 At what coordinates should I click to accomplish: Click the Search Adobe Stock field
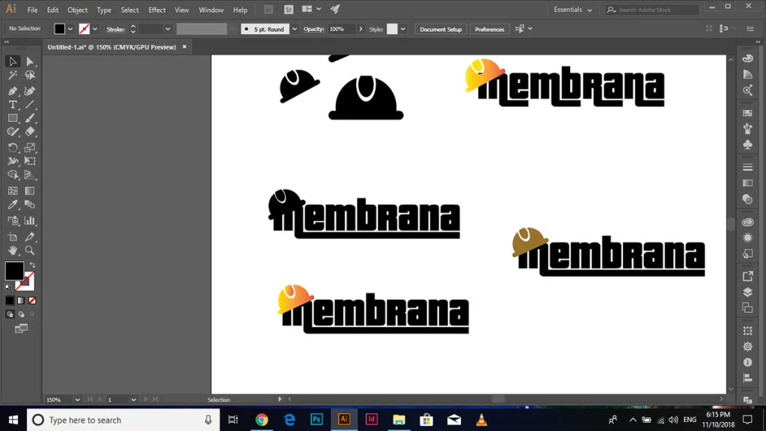[652, 10]
